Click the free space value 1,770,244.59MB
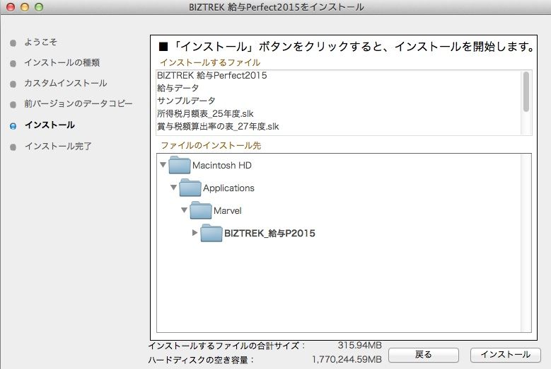 point(347,360)
